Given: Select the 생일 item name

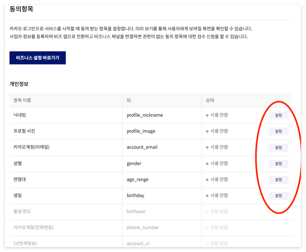Looking at the screenshot, I should (x=18, y=195).
